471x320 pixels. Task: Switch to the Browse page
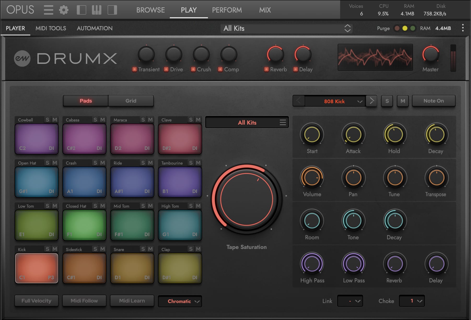150,10
